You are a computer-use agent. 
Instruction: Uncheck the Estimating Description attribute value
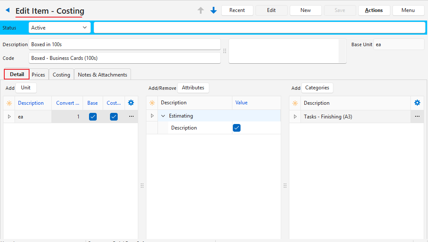[237, 128]
